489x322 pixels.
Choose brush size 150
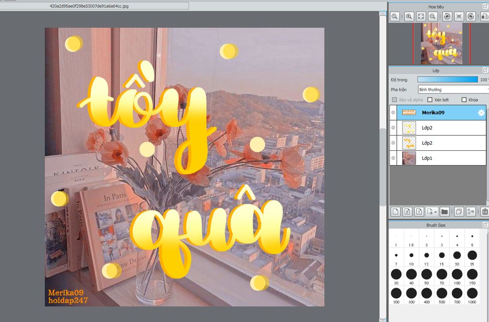[472, 277]
